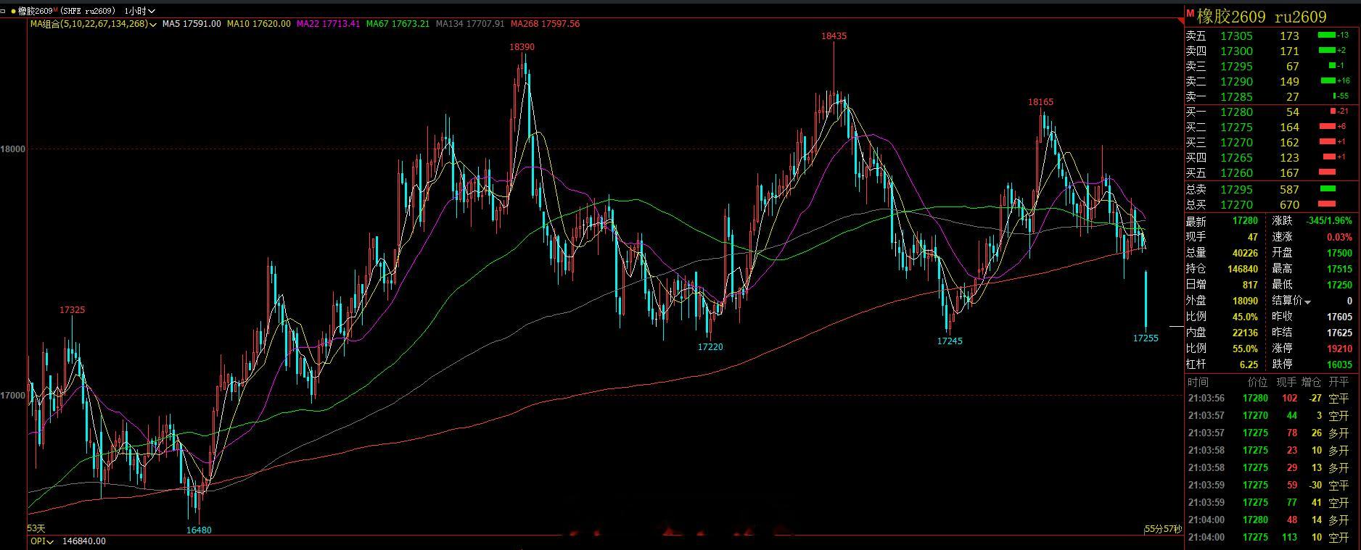Click the 卖二 ask price 17290
This screenshot has height=550, width=1361.
tap(1236, 81)
